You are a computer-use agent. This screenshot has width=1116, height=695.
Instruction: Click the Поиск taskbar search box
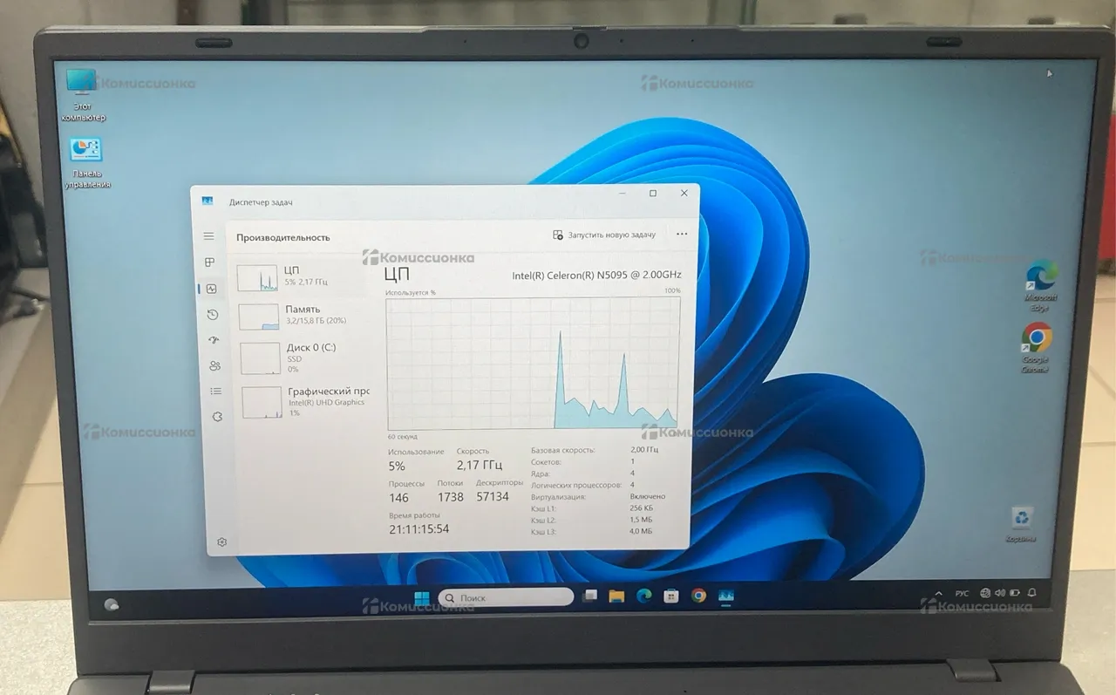[x=505, y=598]
